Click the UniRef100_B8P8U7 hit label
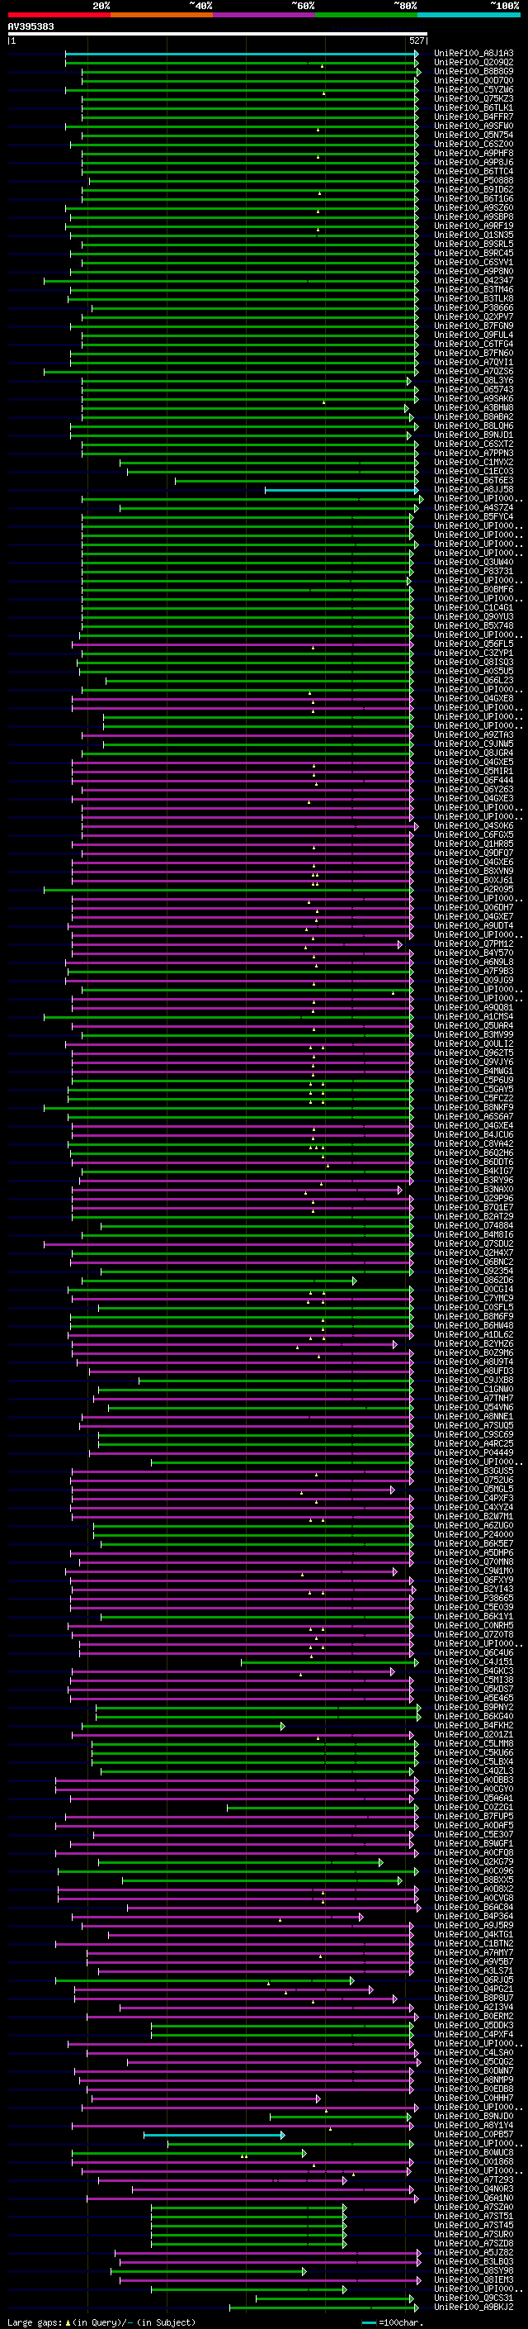528x2329 pixels. (474, 1998)
